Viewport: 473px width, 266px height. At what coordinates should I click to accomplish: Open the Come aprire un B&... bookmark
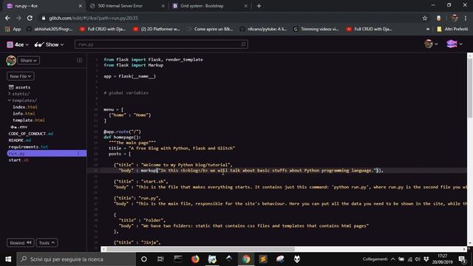click(x=210, y=29)
